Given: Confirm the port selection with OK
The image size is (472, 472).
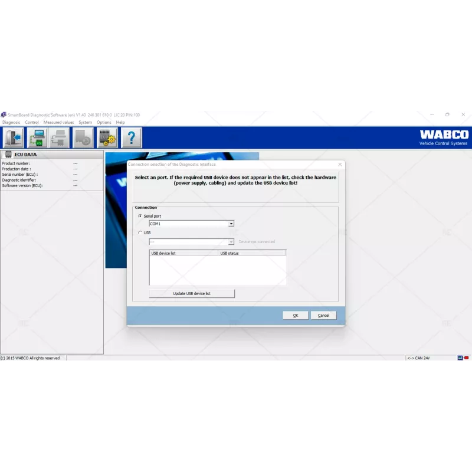Looking at the screenshot, I should [295, 315].
